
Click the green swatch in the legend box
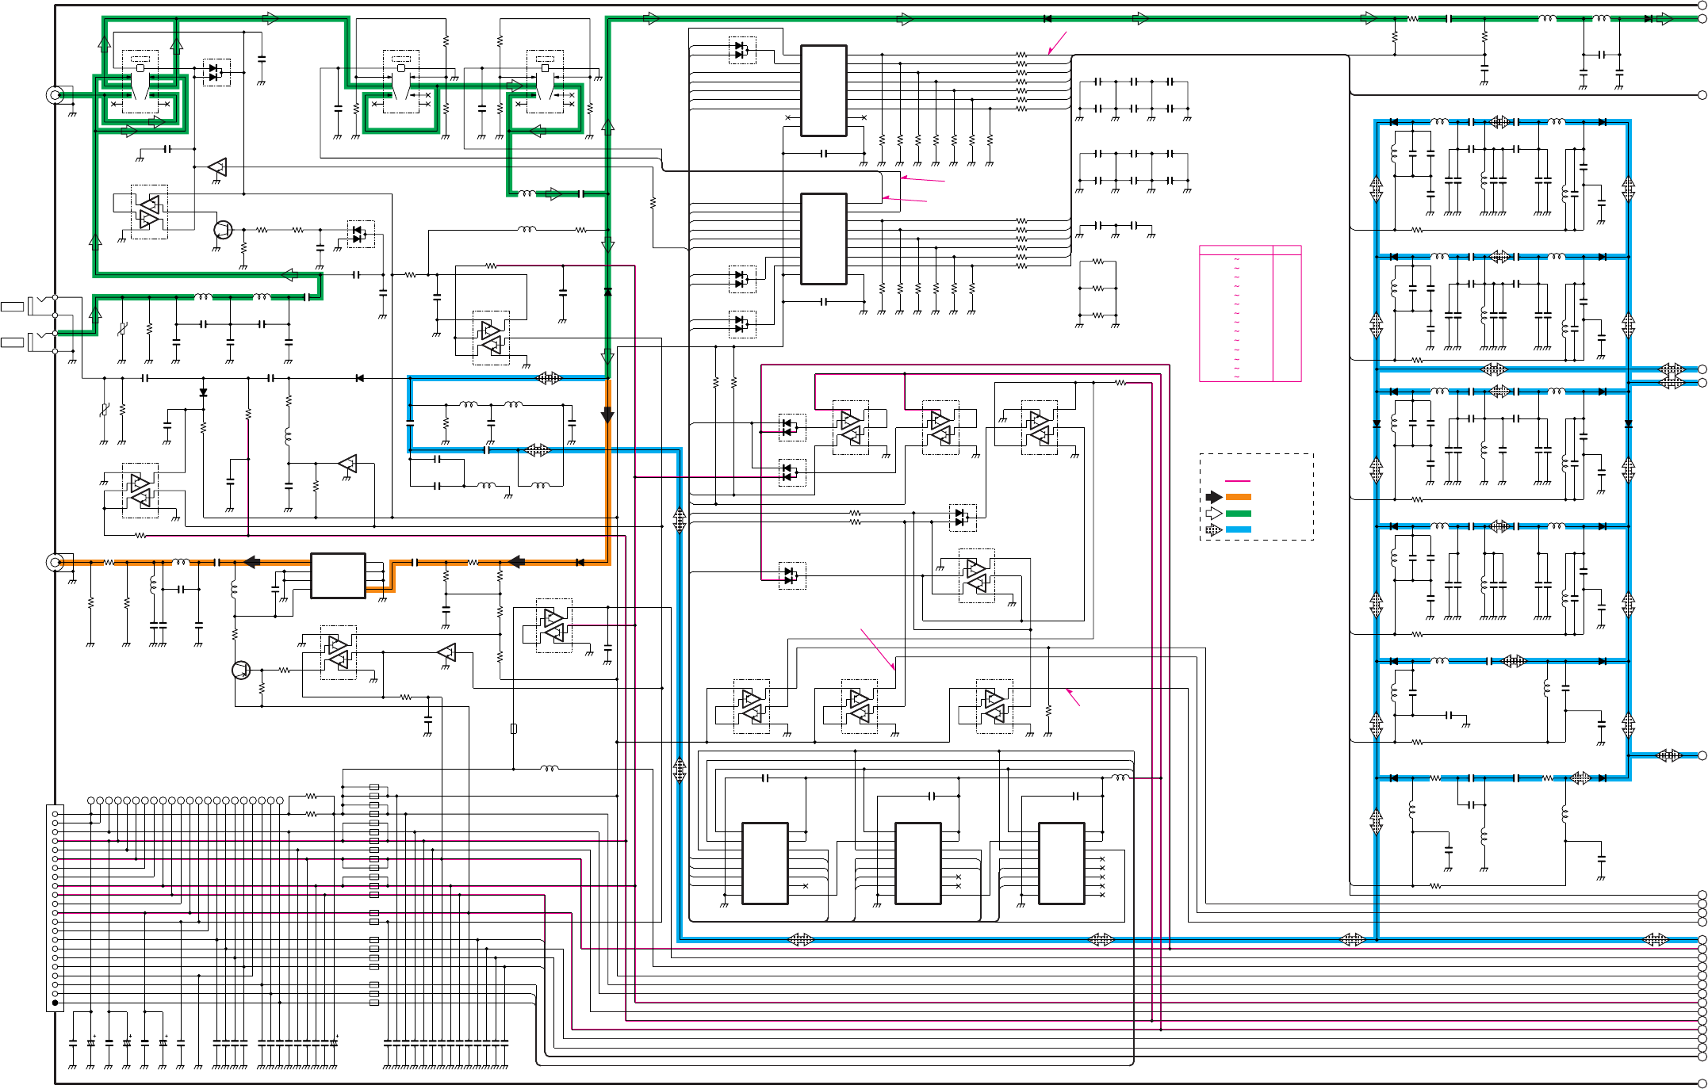point(1238,514)
